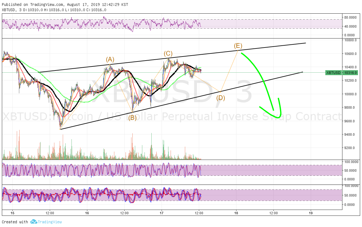The image size is (362, 227).
Task: Click 12:00 label between 15 and 16
Action: click(50, 213)
